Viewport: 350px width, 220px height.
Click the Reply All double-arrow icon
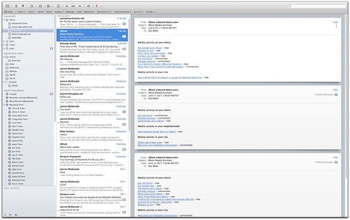[x=73, y=6]
